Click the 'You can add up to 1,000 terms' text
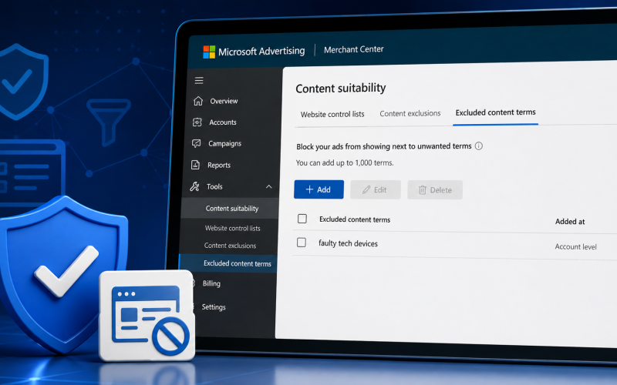 pyautogui.click(x=345, y=162)
